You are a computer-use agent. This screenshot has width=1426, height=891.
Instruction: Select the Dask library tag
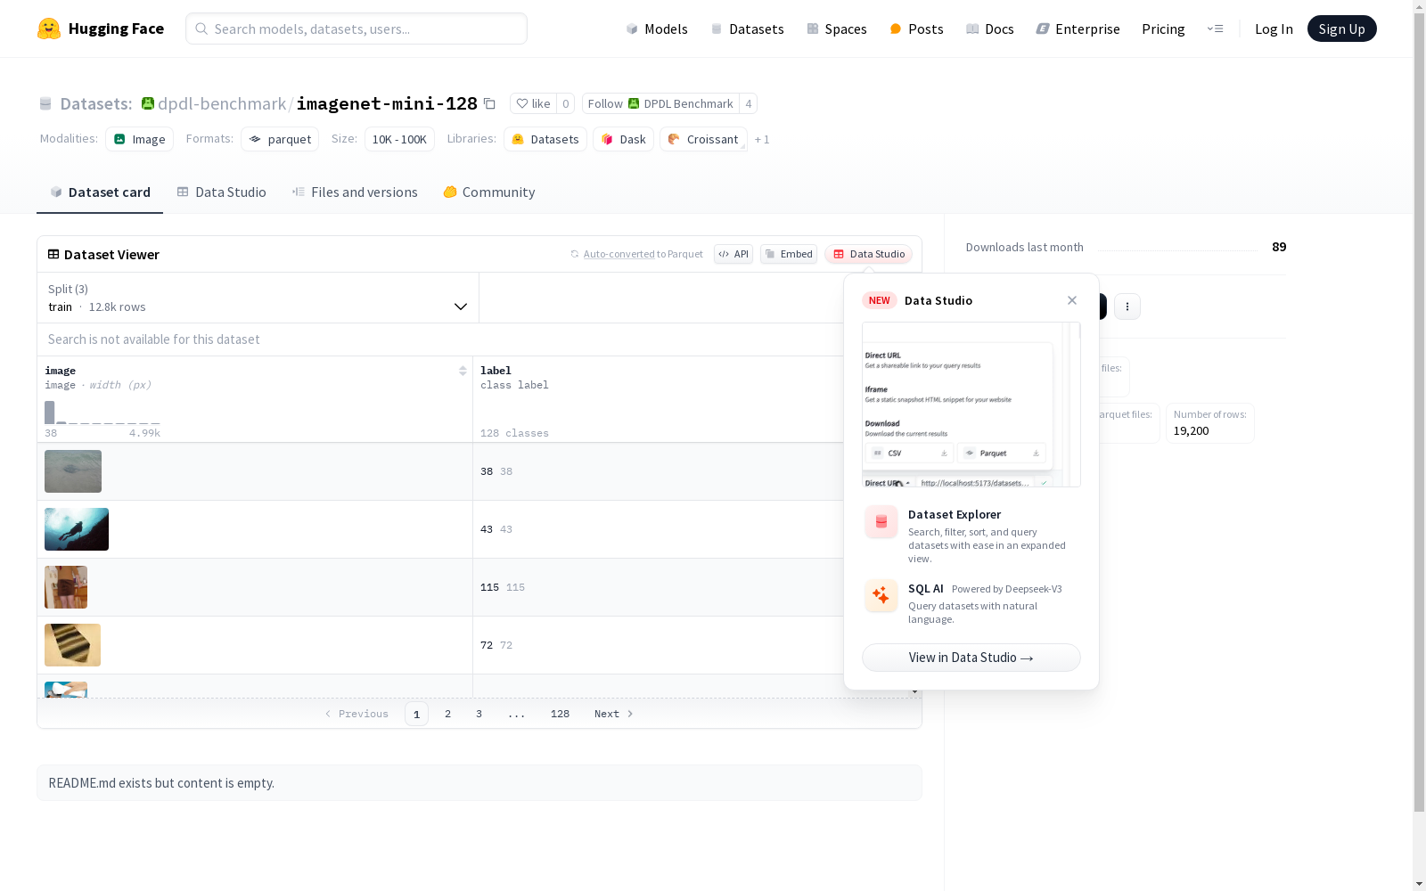point(624,139)
